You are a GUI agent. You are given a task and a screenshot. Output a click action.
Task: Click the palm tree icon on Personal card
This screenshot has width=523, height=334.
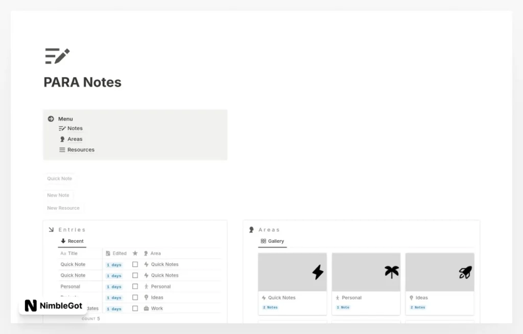[391, 272]
